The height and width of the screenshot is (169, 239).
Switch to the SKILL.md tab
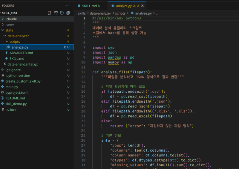tap(89, 6)
